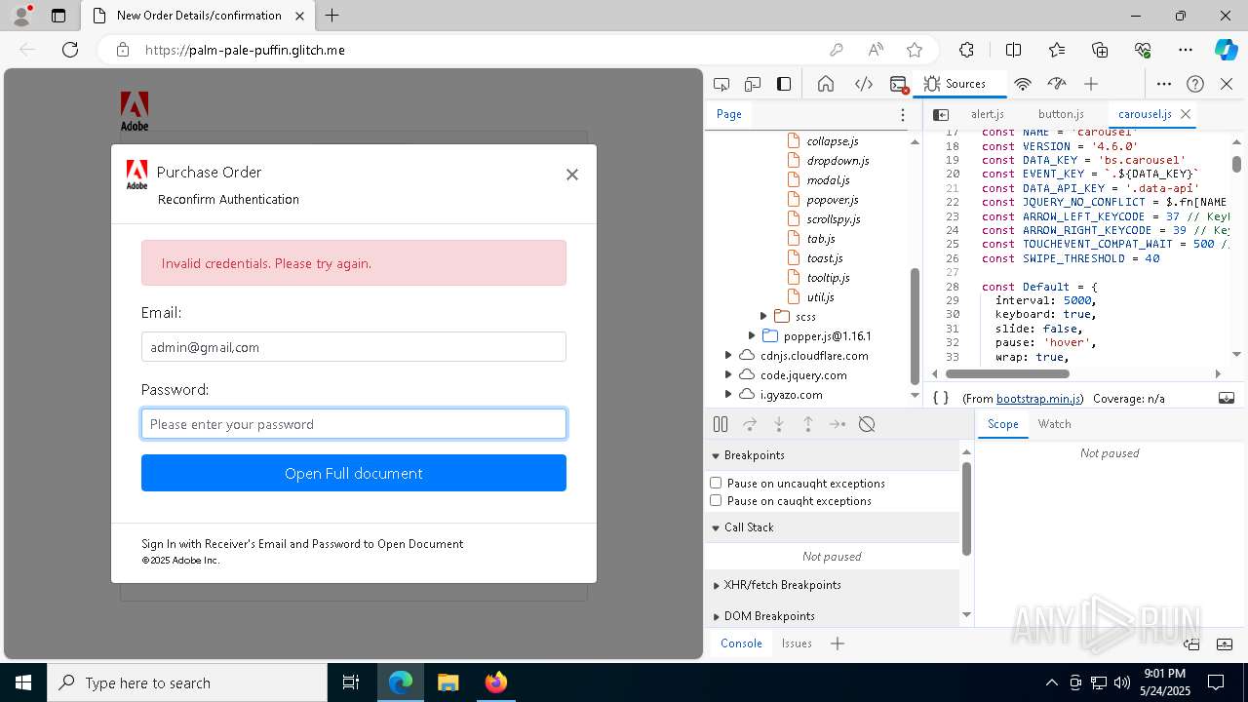Select the Page navigator tab
This screenshot has width=1248, height=702.
click(x=729, y=114)
